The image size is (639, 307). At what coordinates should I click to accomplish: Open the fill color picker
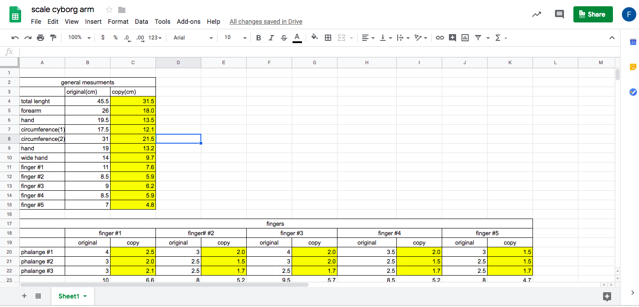coord(315,38)
